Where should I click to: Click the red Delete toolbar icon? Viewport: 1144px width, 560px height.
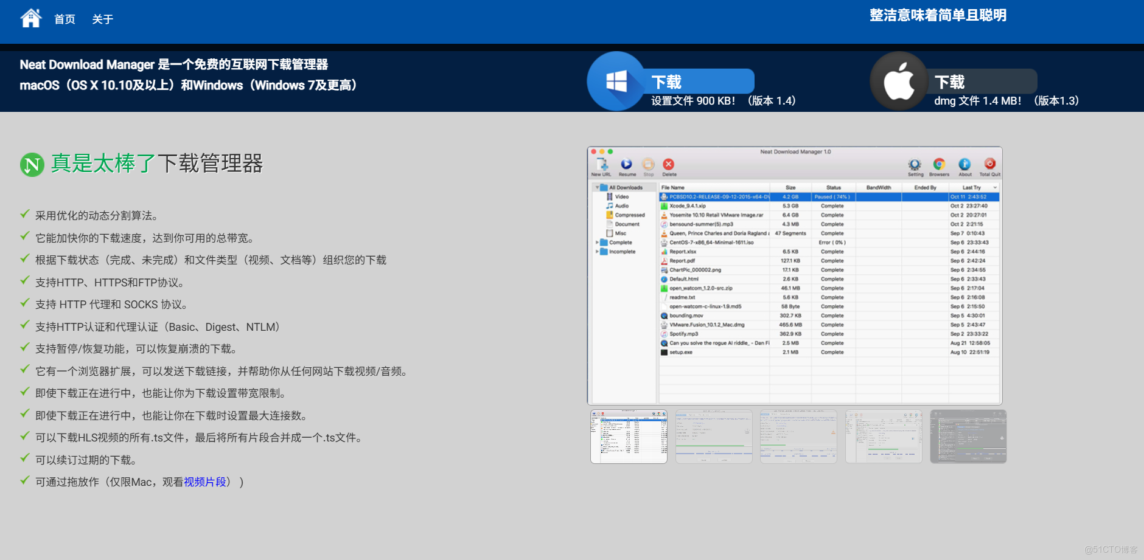(x=668, y=164)
